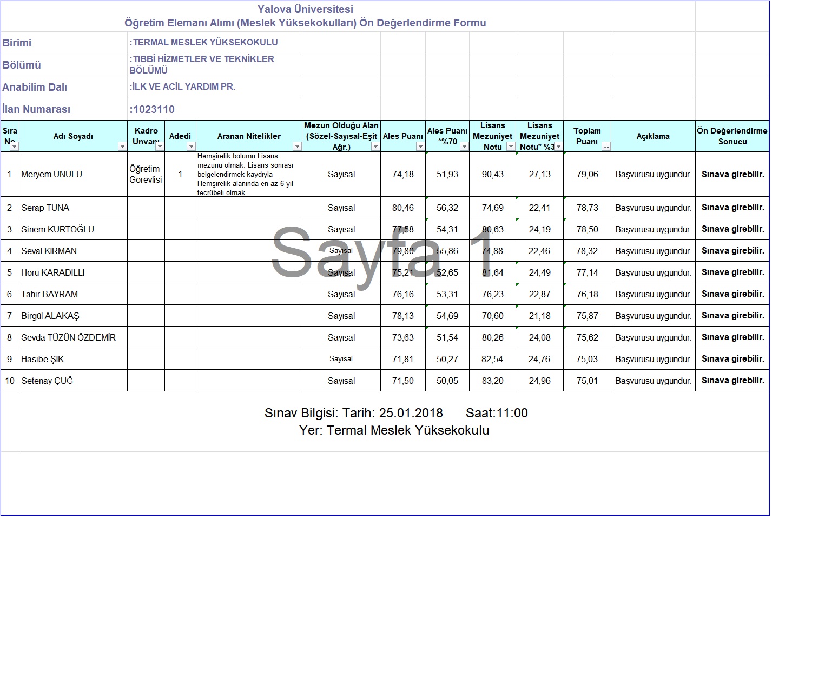Image resolution: width=825 pixels, height=692 pixels.
Task: Click Sayısal cell in Setenay ÇUĞ row
Action: tap(341, 381)
